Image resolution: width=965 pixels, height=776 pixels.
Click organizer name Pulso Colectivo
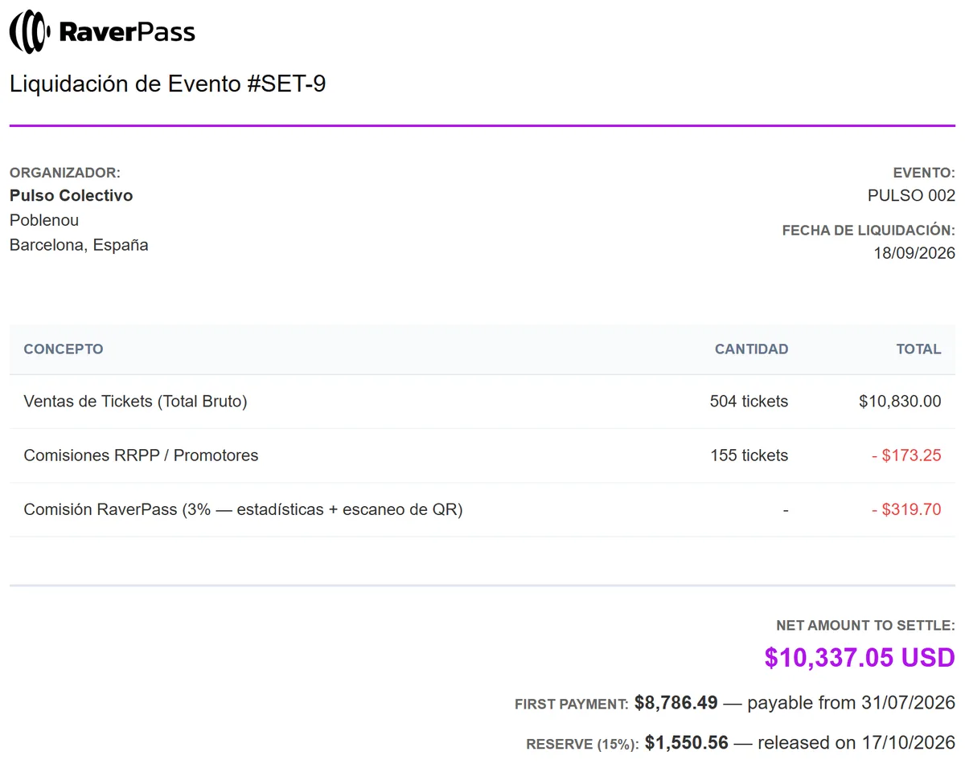coord(72,195)
